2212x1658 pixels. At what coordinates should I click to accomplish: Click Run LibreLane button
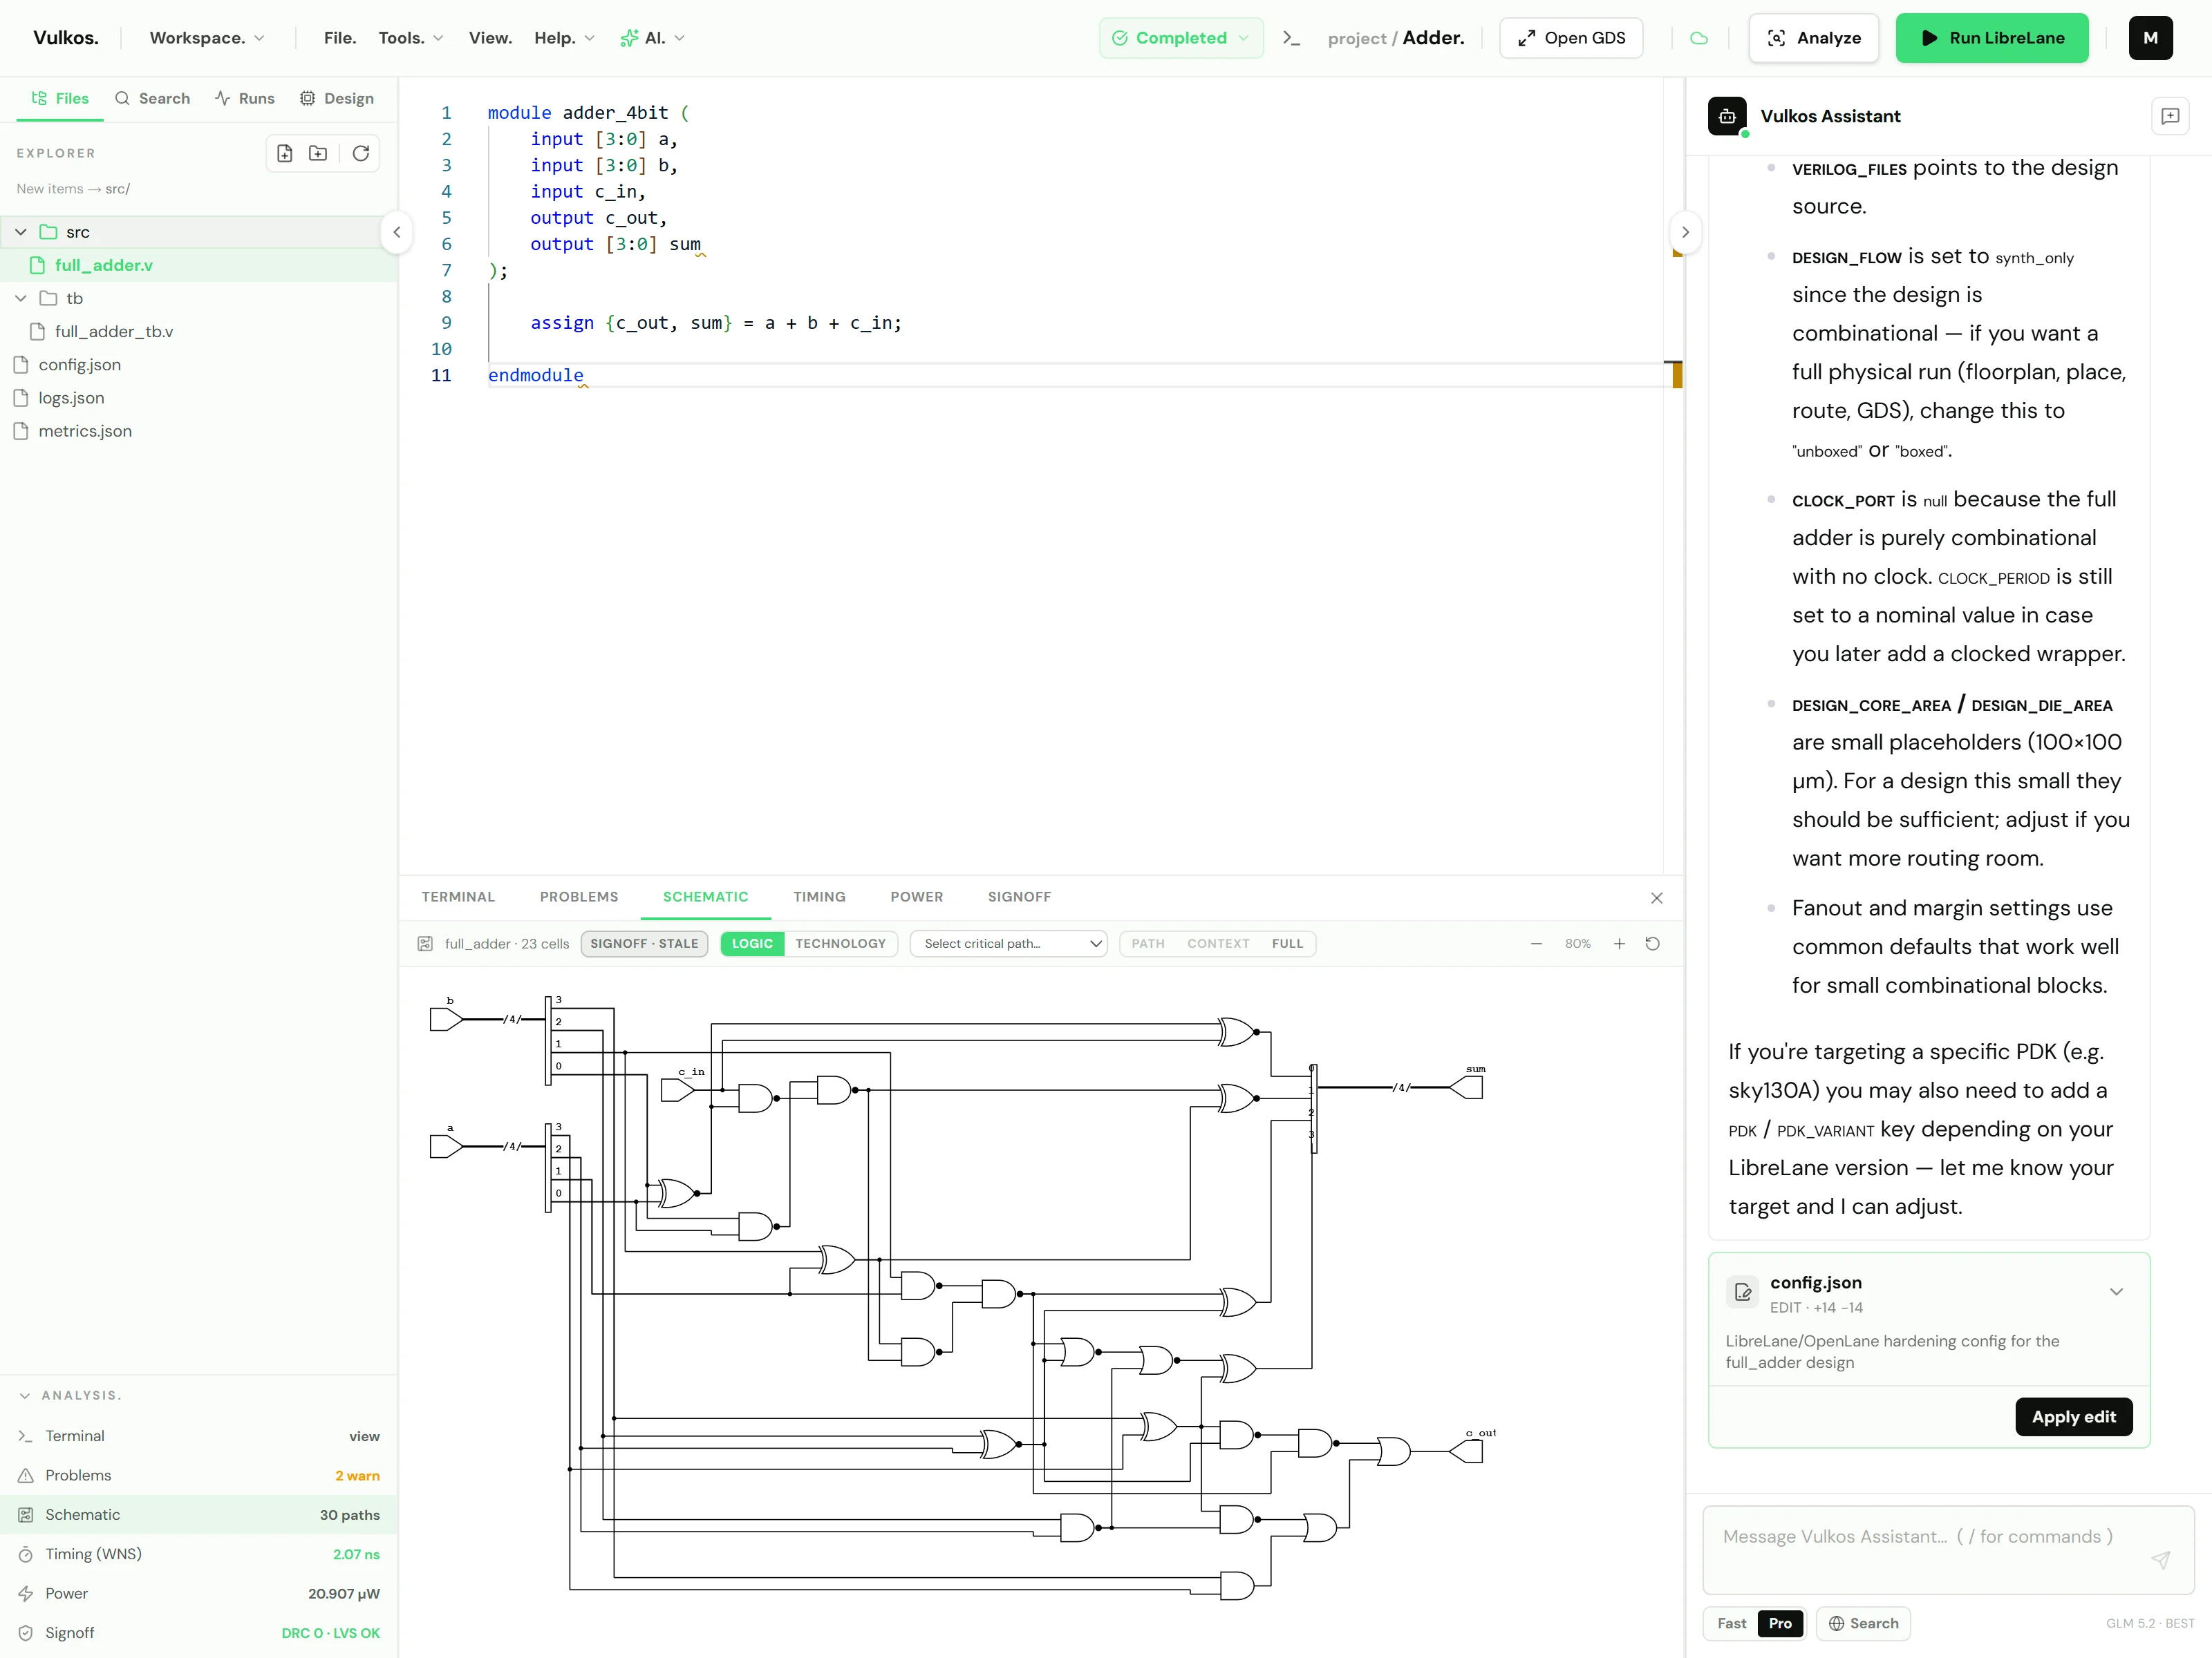click(x=1991, y=38)
